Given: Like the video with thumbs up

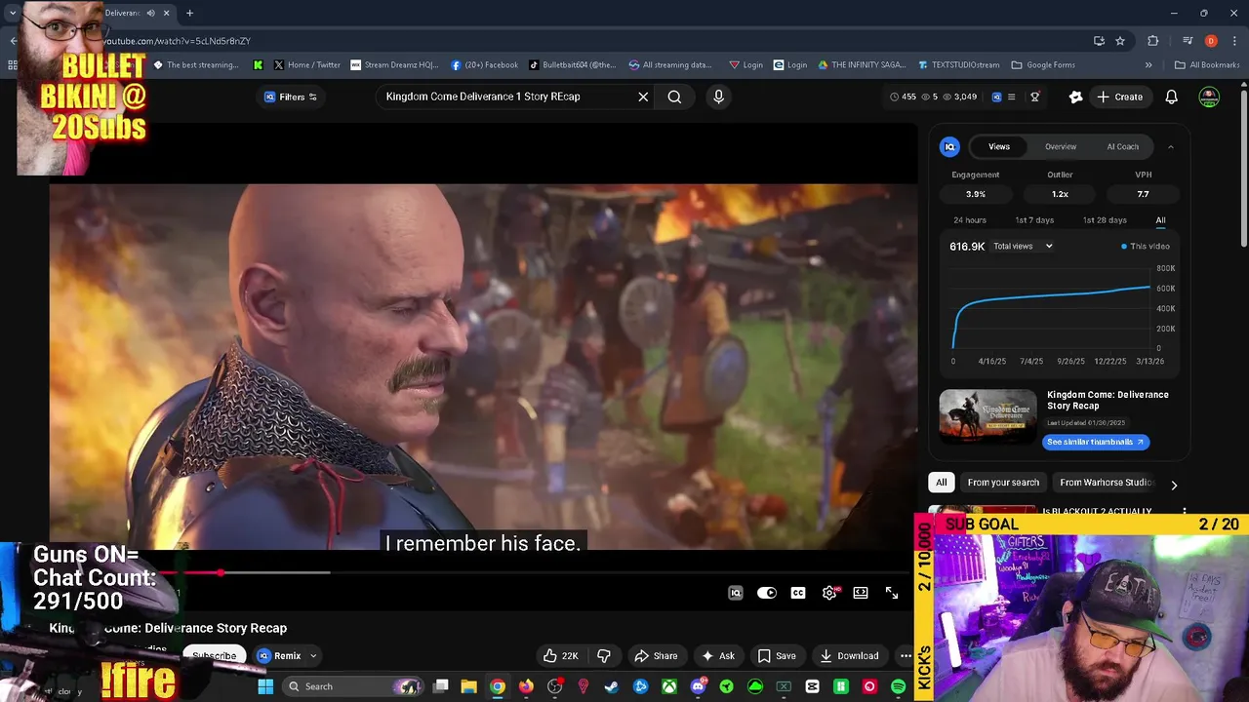Looking at the screenshot, I should click(x=561, y=656).
